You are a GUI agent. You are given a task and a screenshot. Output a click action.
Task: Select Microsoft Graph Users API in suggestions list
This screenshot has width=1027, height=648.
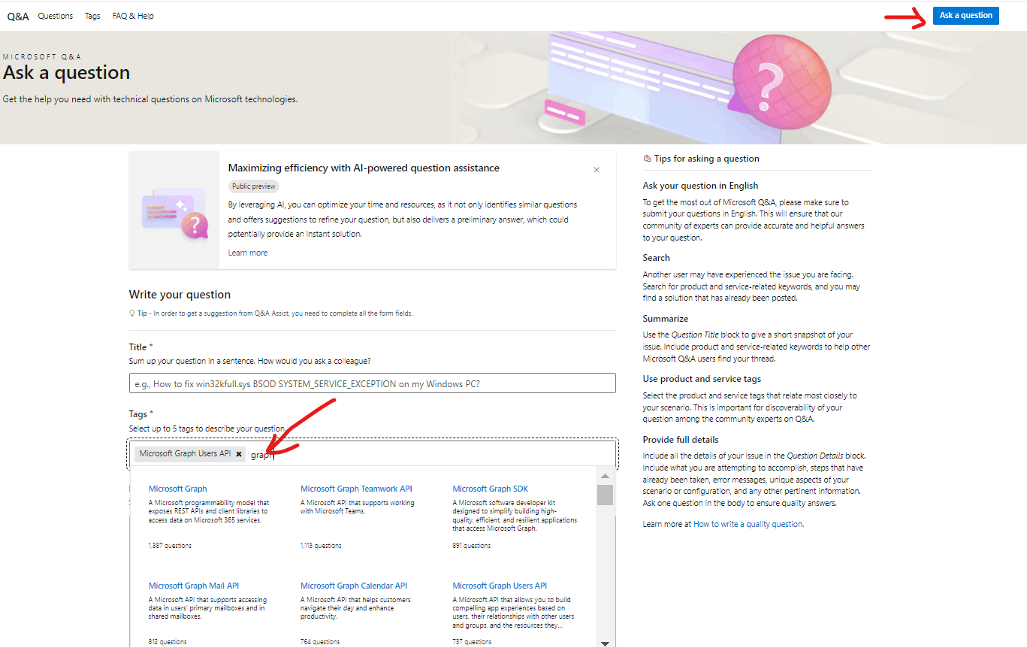[x=500, y=586]
